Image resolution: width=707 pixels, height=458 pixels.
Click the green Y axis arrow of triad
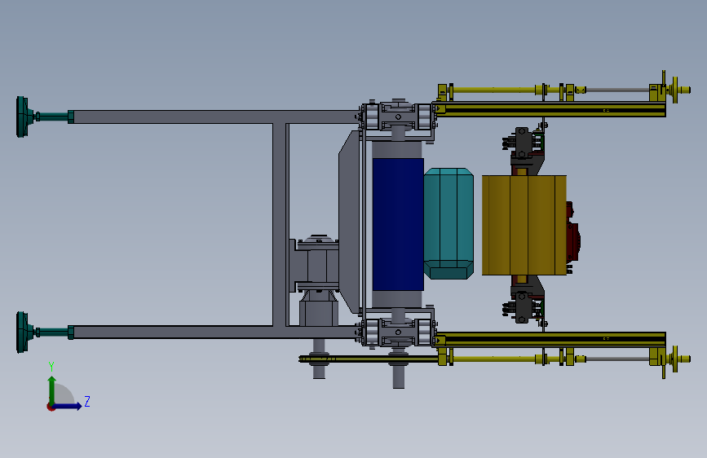(x=52, y=390)
